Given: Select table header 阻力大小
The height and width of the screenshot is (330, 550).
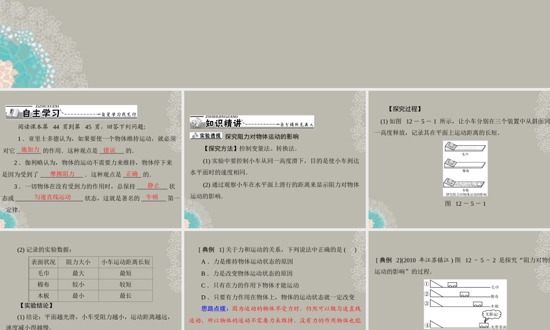Looking at the screenshot, I should click(x=78, y=262).
